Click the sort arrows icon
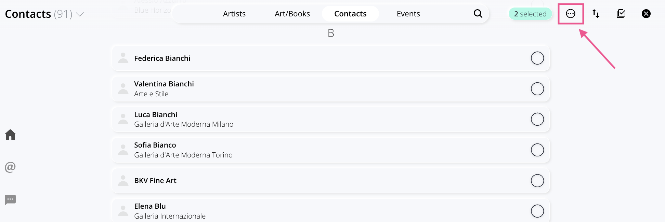Image resolution: width=665 pixels, height=222 pixels. click(596, 14)
